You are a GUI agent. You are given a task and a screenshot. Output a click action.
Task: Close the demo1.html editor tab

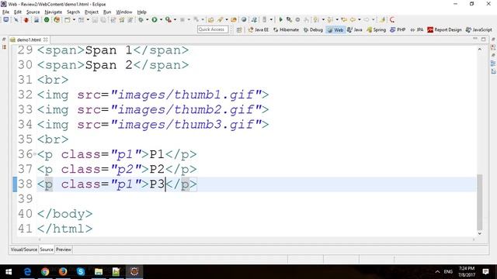click(x=45, y=40)
